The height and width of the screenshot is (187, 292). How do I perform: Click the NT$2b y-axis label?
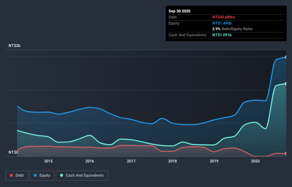tap(14, 46)
